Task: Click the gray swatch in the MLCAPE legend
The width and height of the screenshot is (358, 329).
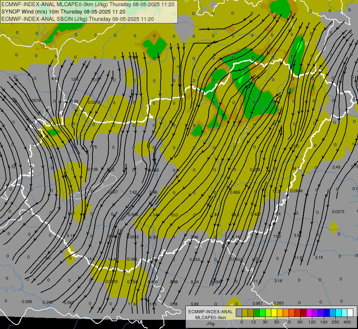Action: tap(239, 313)
